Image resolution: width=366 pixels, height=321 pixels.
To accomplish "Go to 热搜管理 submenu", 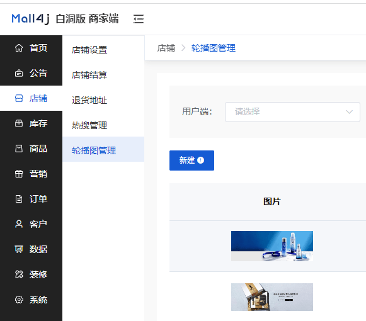I will (103, 125).
